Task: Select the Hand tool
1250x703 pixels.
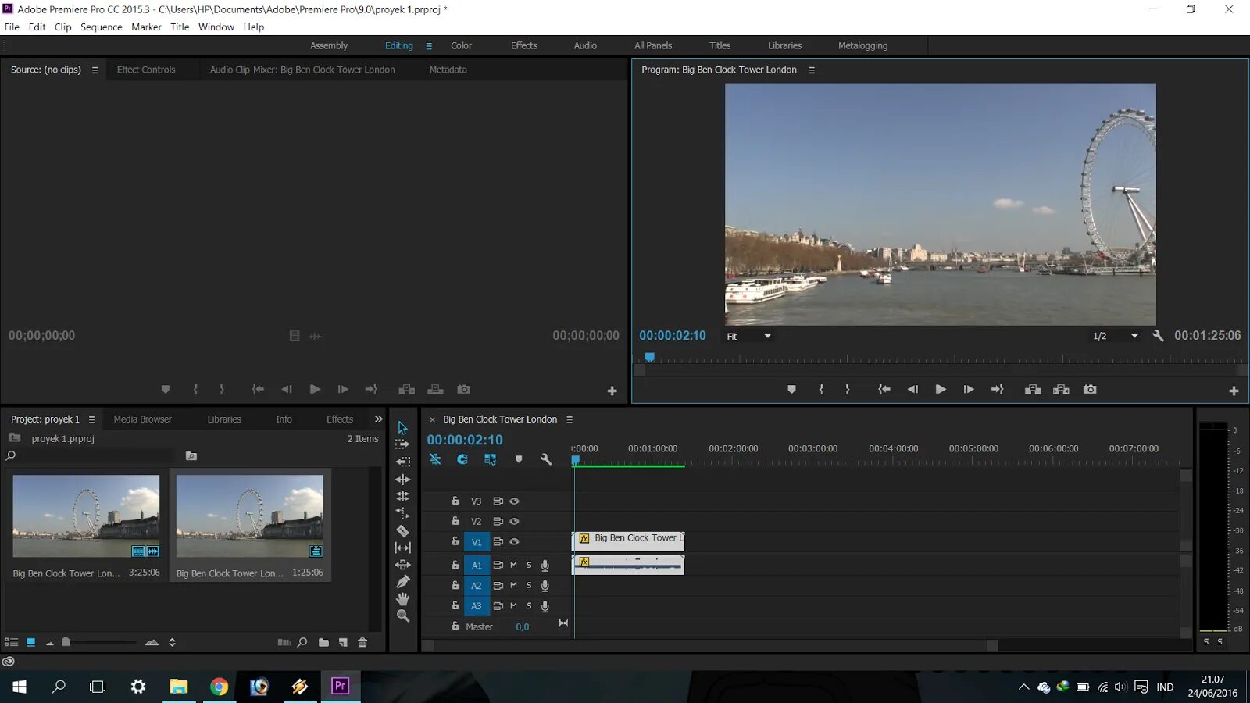Action: 402,599
